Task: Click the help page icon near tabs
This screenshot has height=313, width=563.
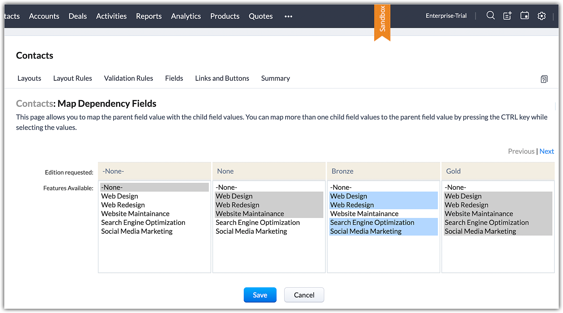Action: [544, 79]
